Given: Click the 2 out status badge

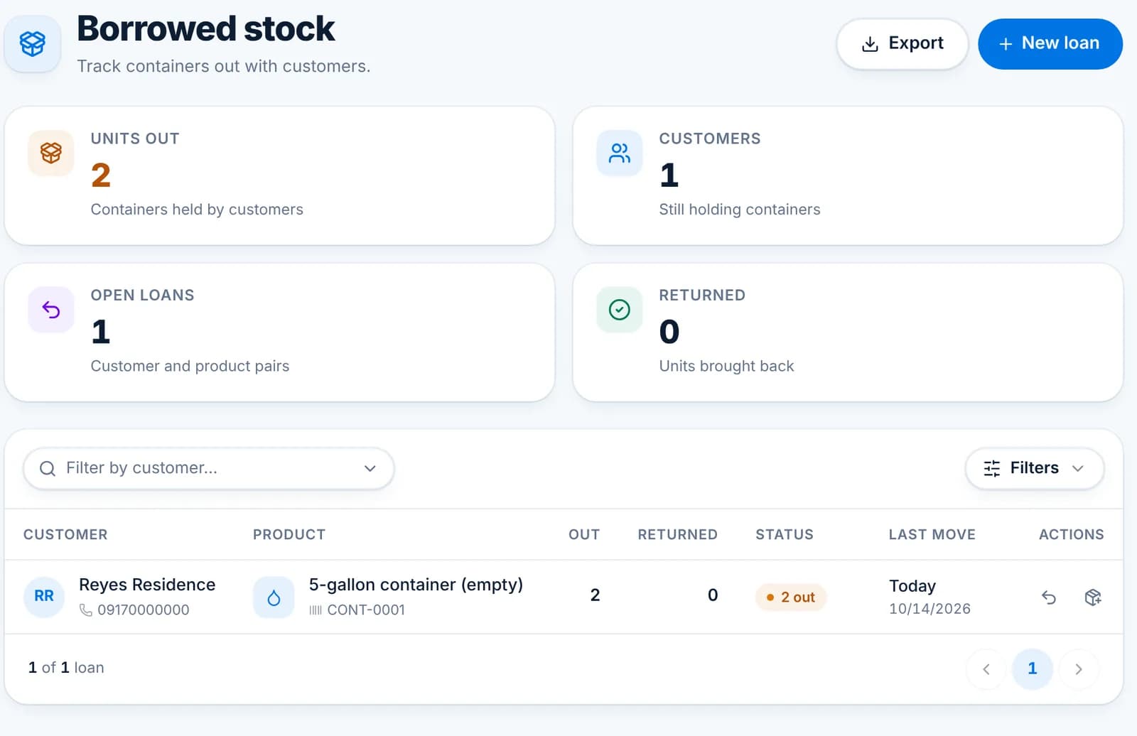Looking at the screenshot, I should pos(790,597).
